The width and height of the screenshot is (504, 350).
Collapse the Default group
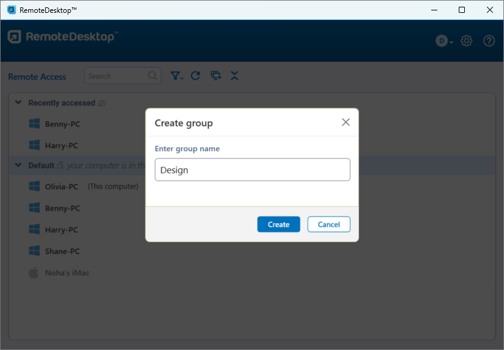click(x=18, y=166)
